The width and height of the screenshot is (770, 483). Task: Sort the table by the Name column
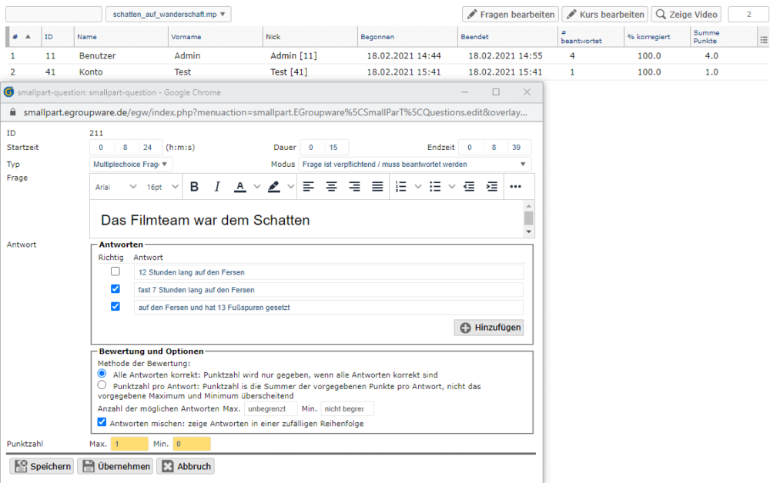point(87,37)
